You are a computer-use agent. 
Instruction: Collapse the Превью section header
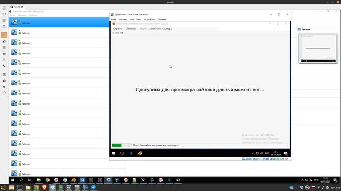[x=304, y=29]
